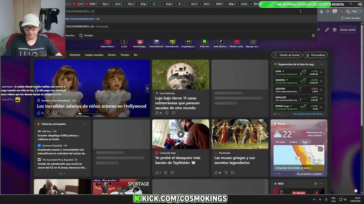Open the Deportes feed tab
Screen dimensions: 364x204
75,55
